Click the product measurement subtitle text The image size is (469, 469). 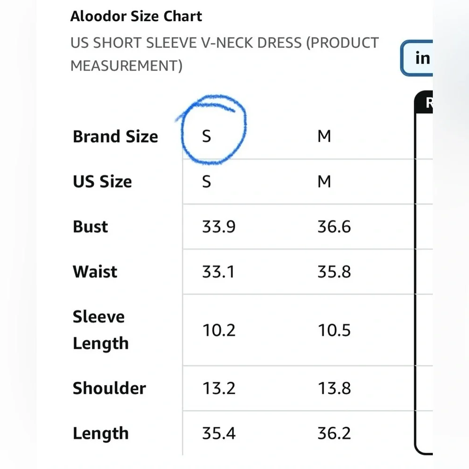point(224,54)
